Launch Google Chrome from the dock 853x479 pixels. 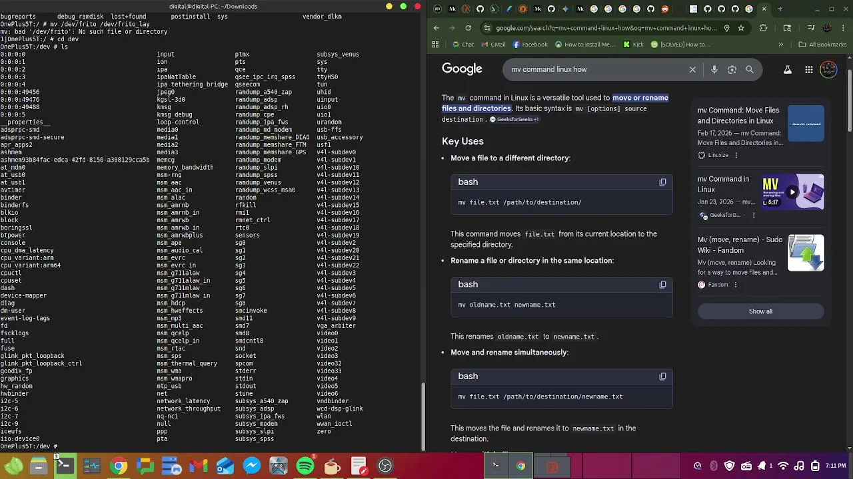tap(119, 466)
